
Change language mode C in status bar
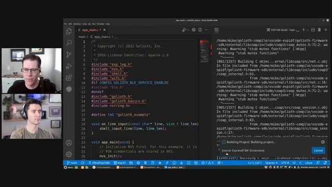300,163
